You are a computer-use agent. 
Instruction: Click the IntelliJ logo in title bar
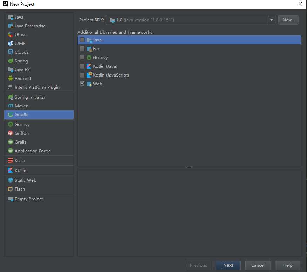pos(5,4)
